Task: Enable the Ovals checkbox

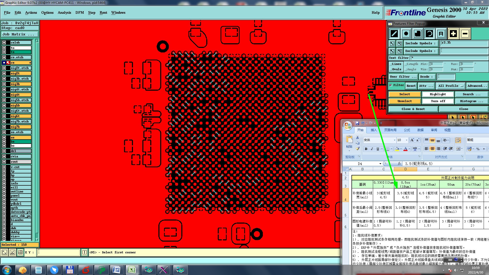Action: click(391, 69)
